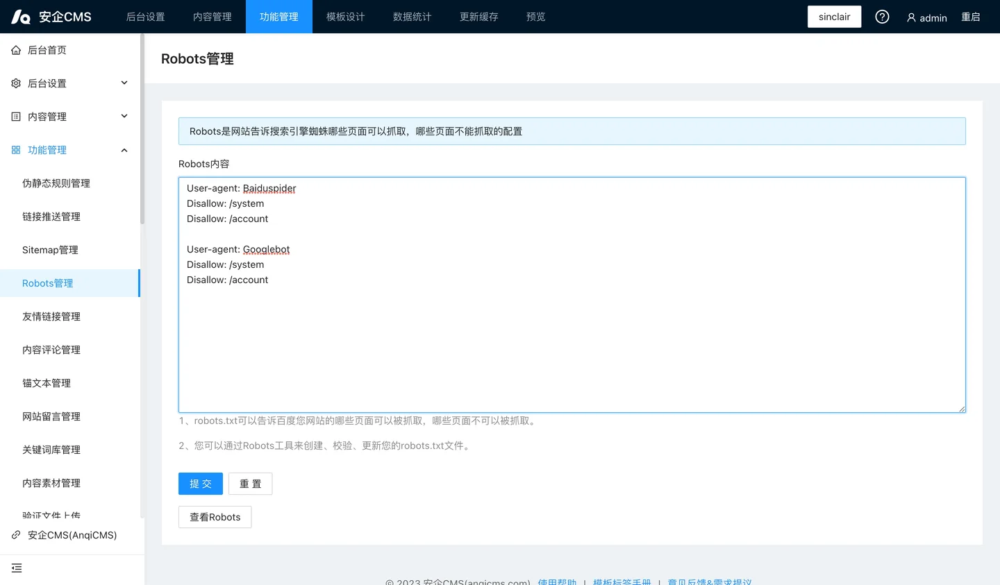Click the Robots管理 page heading

pyautogui.click(x=197, y=59)
